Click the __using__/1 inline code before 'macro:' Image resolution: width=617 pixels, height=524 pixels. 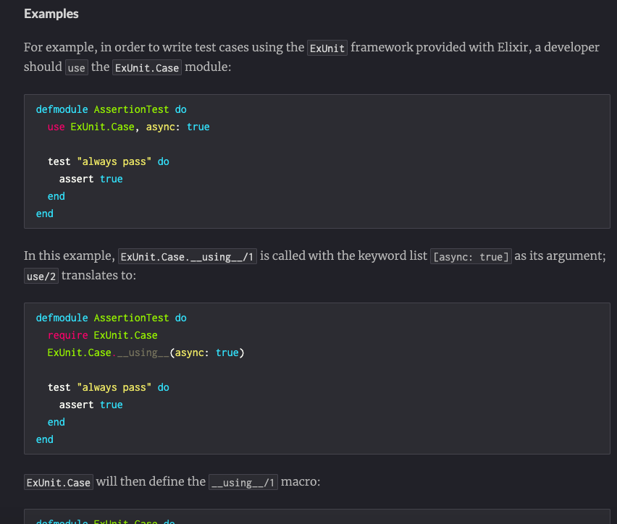[243, 482]
